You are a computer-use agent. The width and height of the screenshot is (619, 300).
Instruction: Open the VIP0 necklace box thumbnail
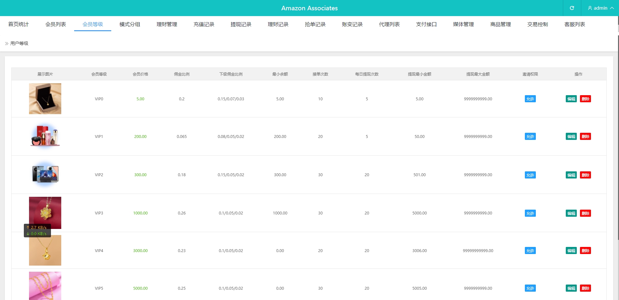[45, 99]
